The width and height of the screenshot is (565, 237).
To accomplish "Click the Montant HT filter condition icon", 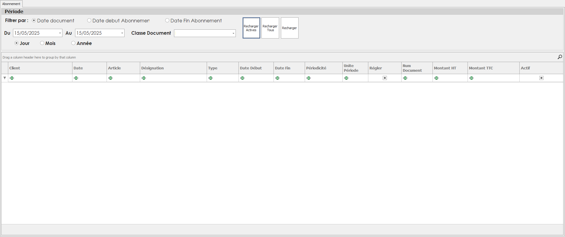I will point(436,78).
